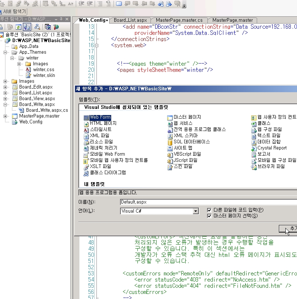Click the 이름 field containing Default.aspx
297x299 pixels.
tap(209, 202)
